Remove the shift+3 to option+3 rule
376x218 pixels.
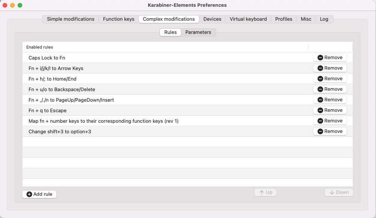330,131
